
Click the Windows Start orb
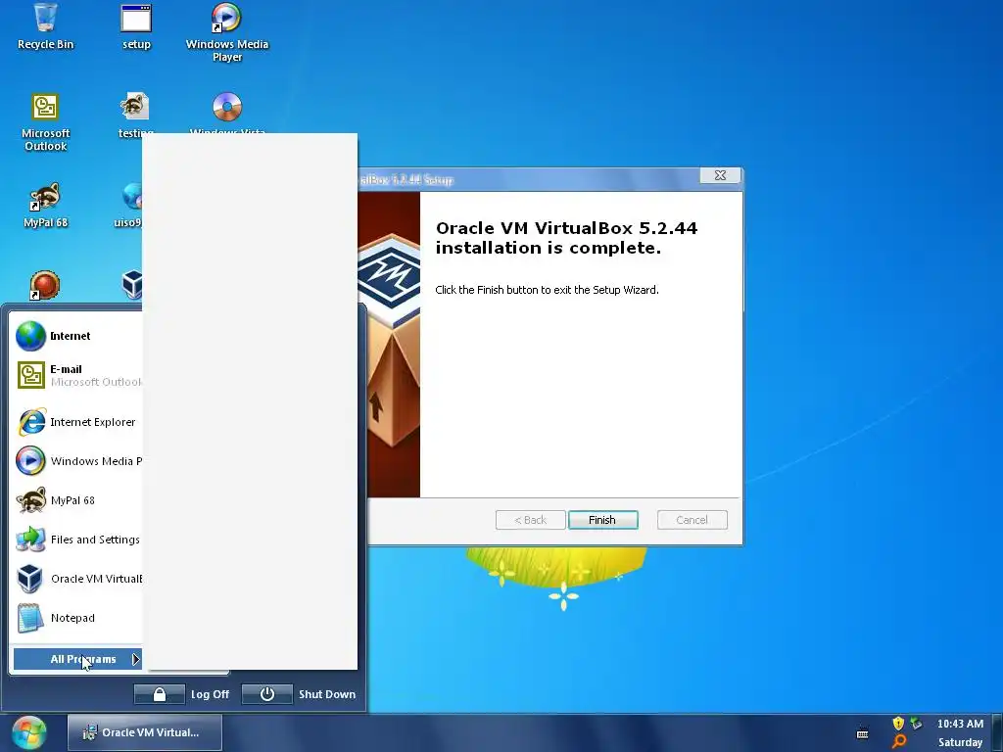(x=28, y=732)
